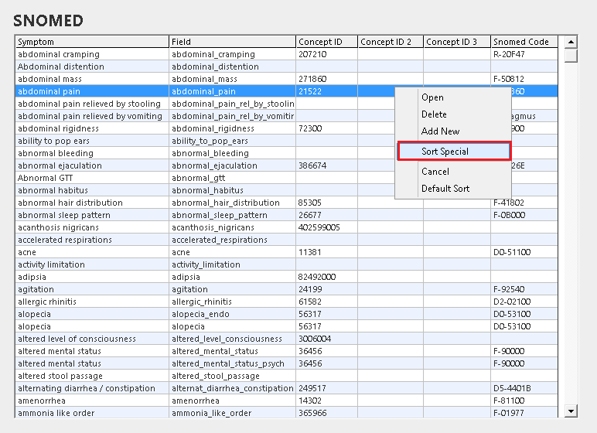Screen dimensions: 597x433
Task: Click the 'acne' symptom cell
Action: pyautogui.click(x=92, y=252)
